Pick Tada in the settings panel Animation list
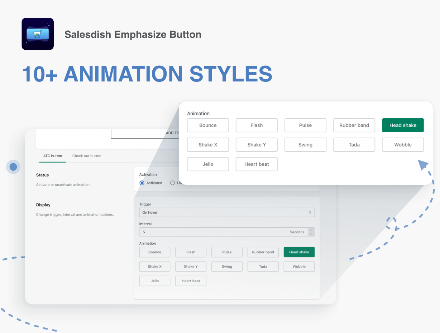The image size is (440, 333). point(263,267)
